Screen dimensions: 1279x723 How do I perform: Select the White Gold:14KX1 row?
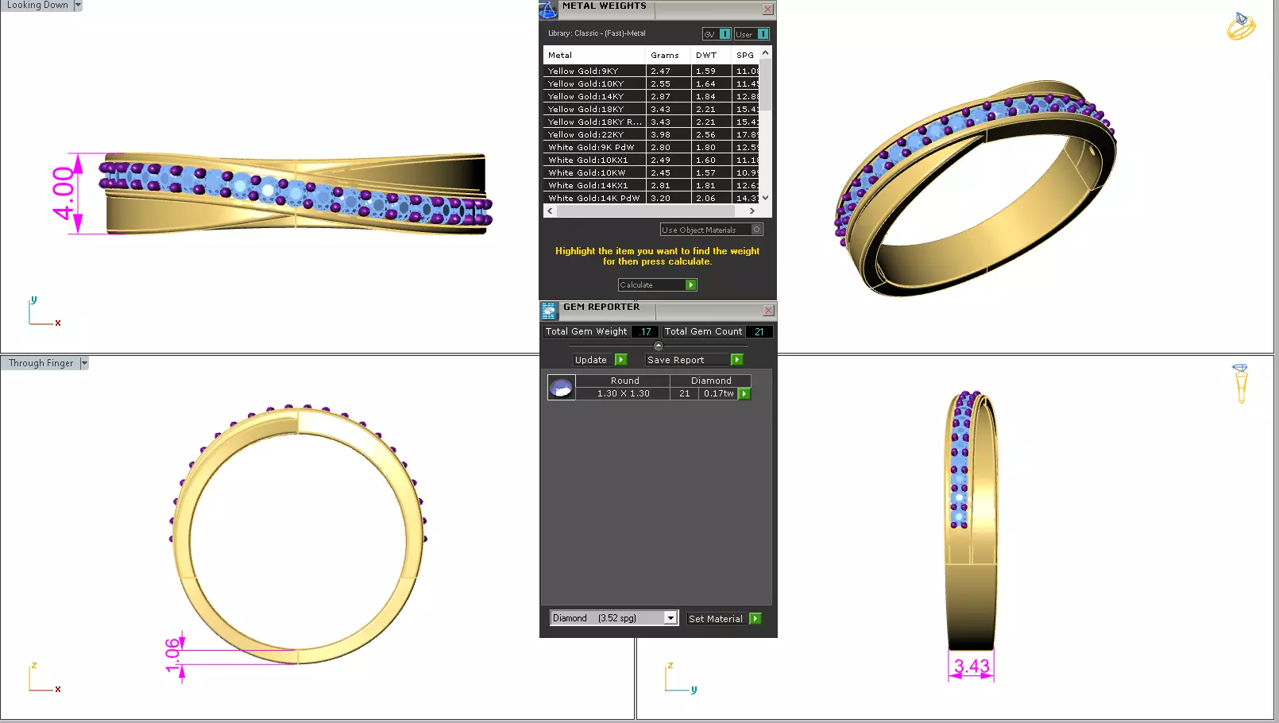(x=652, y=185)
